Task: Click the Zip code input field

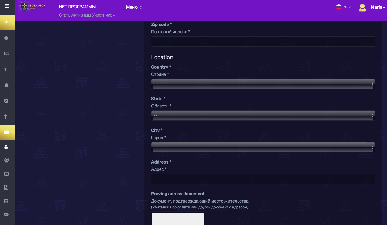Action: tap(263, 41)
